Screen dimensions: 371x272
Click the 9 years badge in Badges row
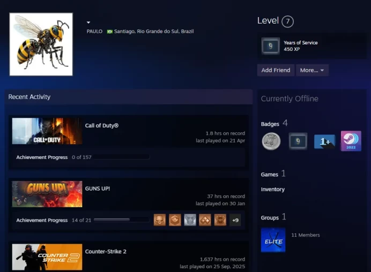298,141
